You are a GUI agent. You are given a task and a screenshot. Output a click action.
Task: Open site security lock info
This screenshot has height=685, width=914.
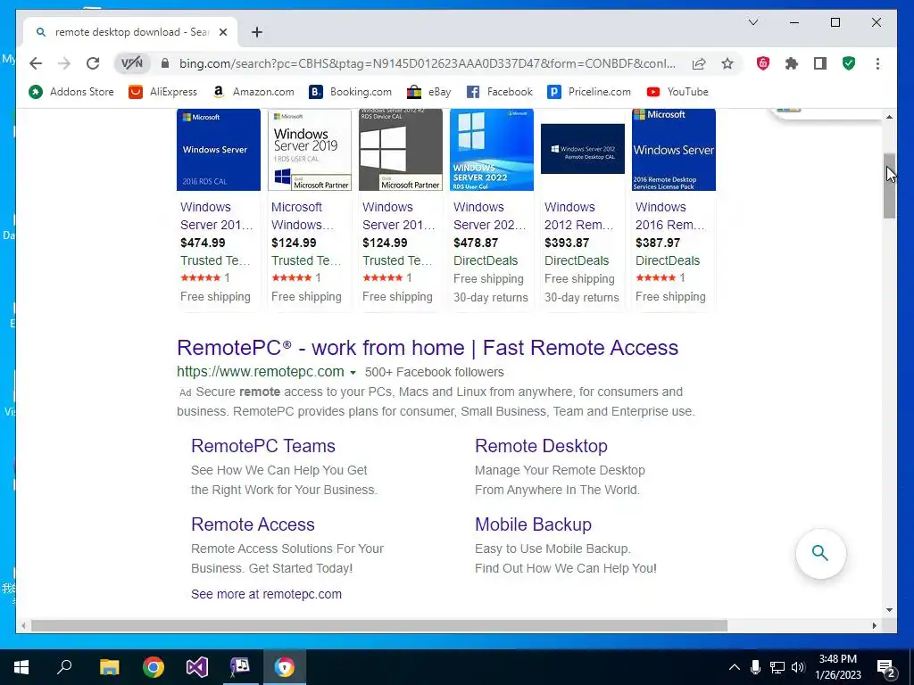pyautogui.click(x=165, y=63)
